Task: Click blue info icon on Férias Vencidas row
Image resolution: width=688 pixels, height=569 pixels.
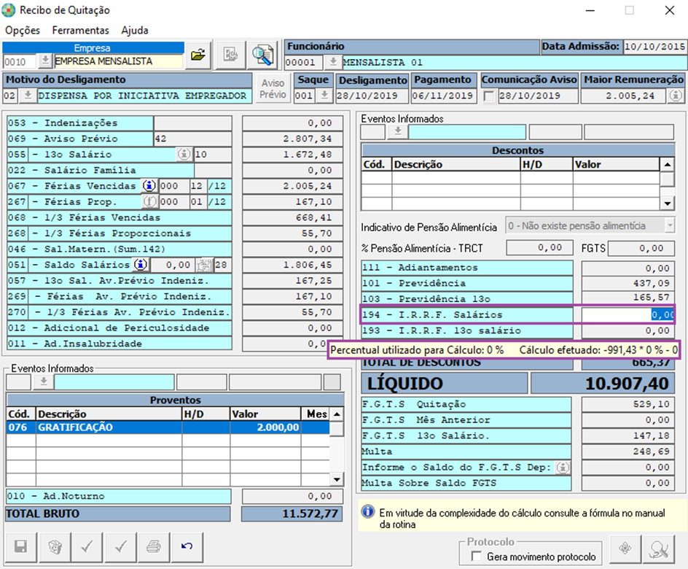Action: pos(149,186)
